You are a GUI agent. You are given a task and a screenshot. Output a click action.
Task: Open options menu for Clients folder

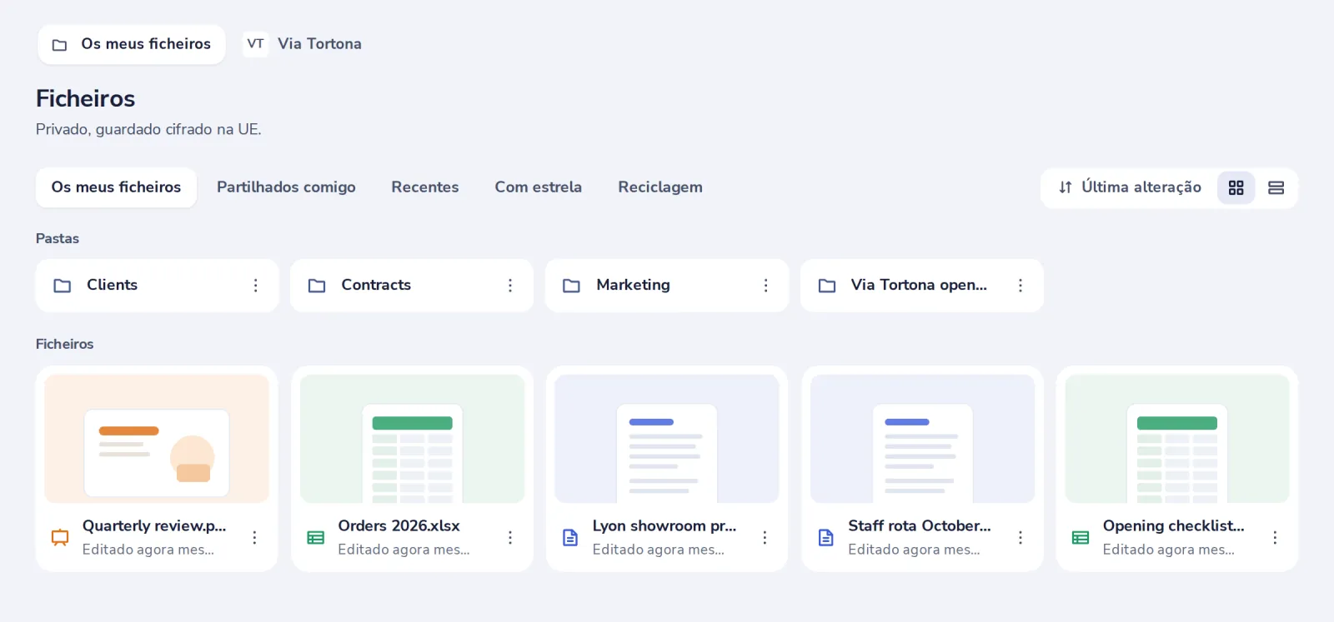point(255,286)
